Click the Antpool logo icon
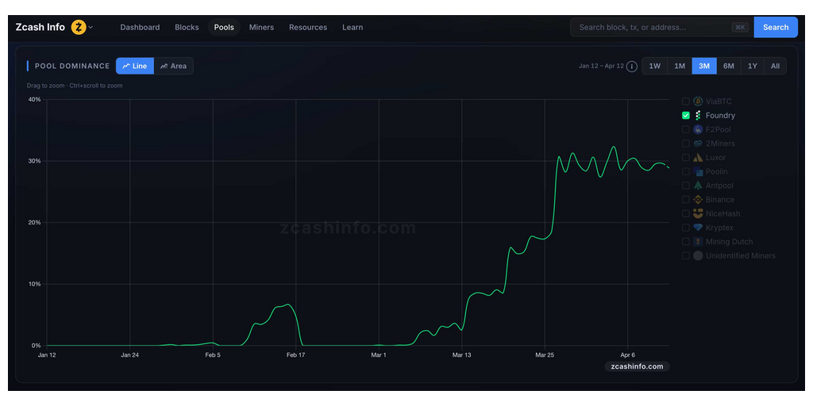 coord(698,186)
